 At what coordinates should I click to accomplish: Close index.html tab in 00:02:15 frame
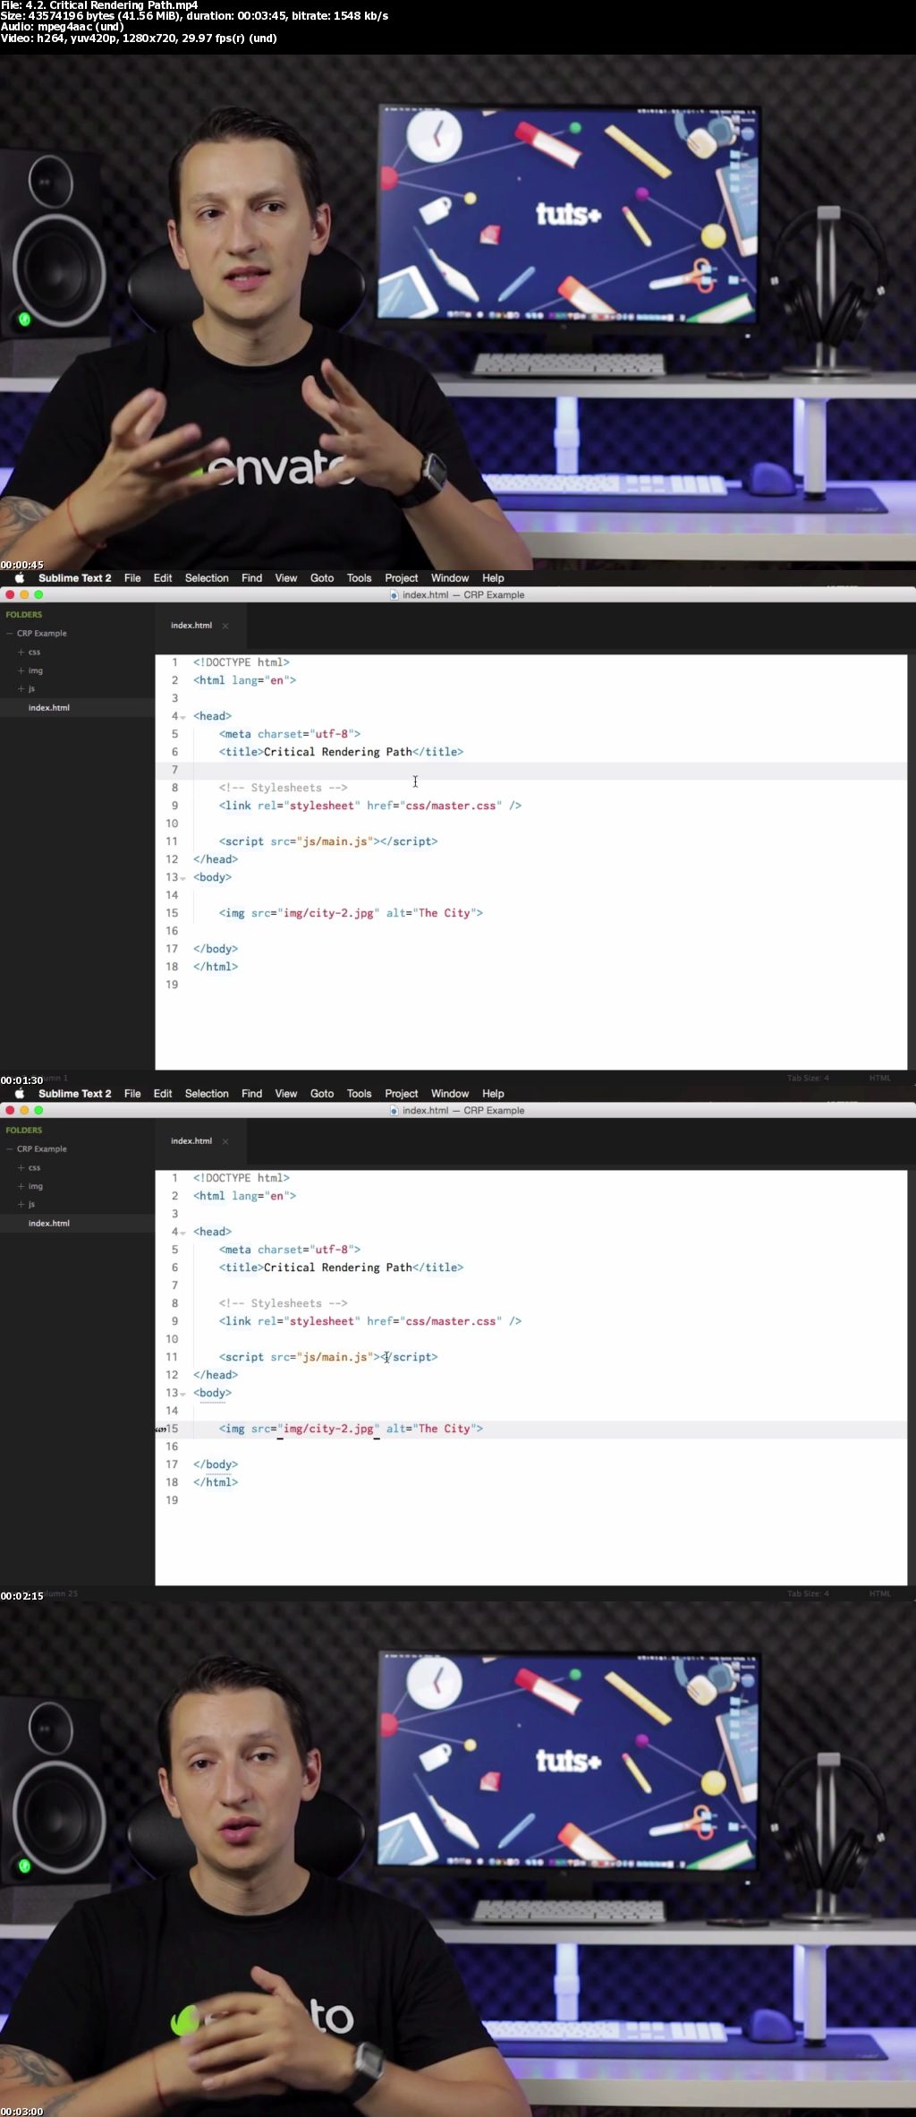pyautogui.click(x=225, y=1141)
